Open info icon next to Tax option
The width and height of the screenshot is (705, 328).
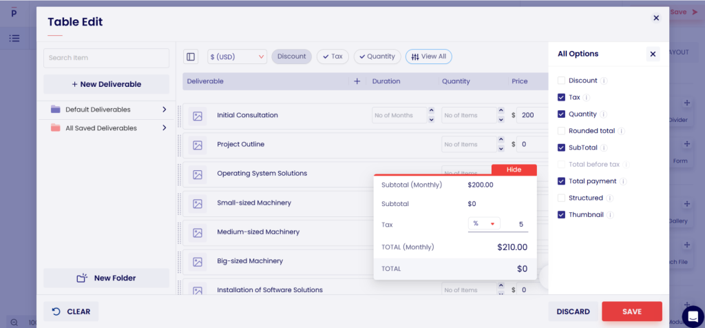point(587,98)
